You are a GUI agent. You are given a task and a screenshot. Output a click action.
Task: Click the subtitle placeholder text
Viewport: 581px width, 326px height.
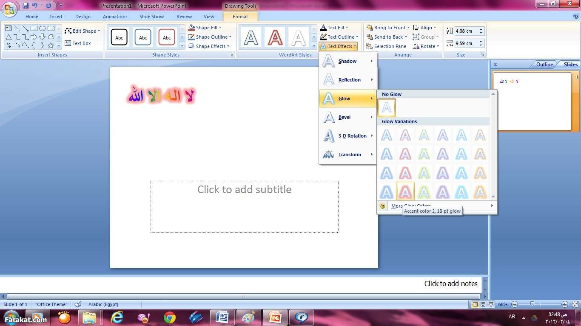[244, 189]
